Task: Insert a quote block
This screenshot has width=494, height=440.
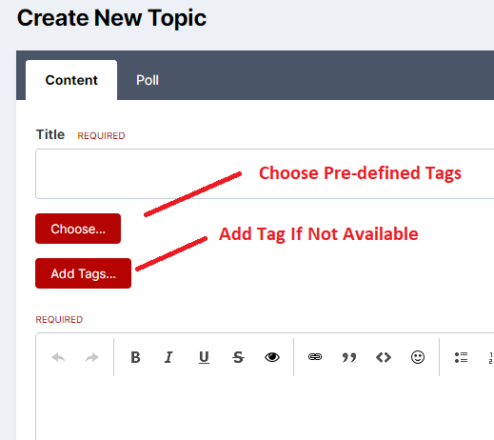Action: tap(349, 357)
